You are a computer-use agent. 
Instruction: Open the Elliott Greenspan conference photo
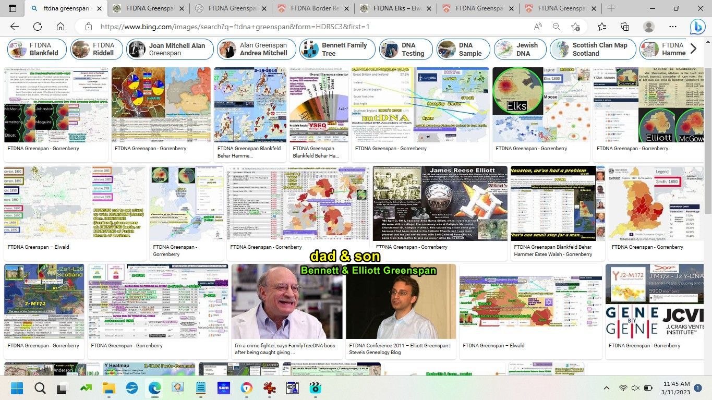401,301
